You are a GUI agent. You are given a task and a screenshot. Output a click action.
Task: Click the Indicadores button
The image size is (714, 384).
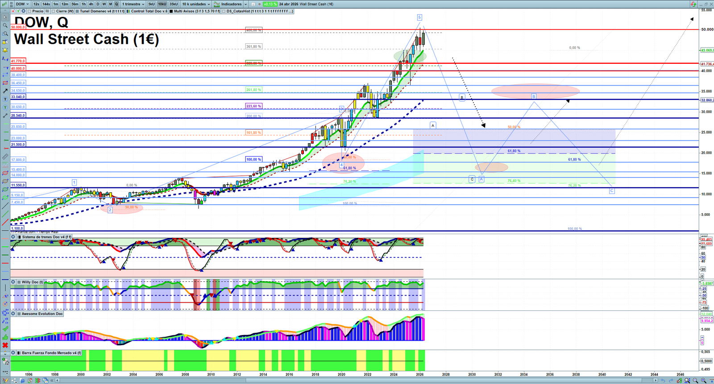tap(230, 4)
